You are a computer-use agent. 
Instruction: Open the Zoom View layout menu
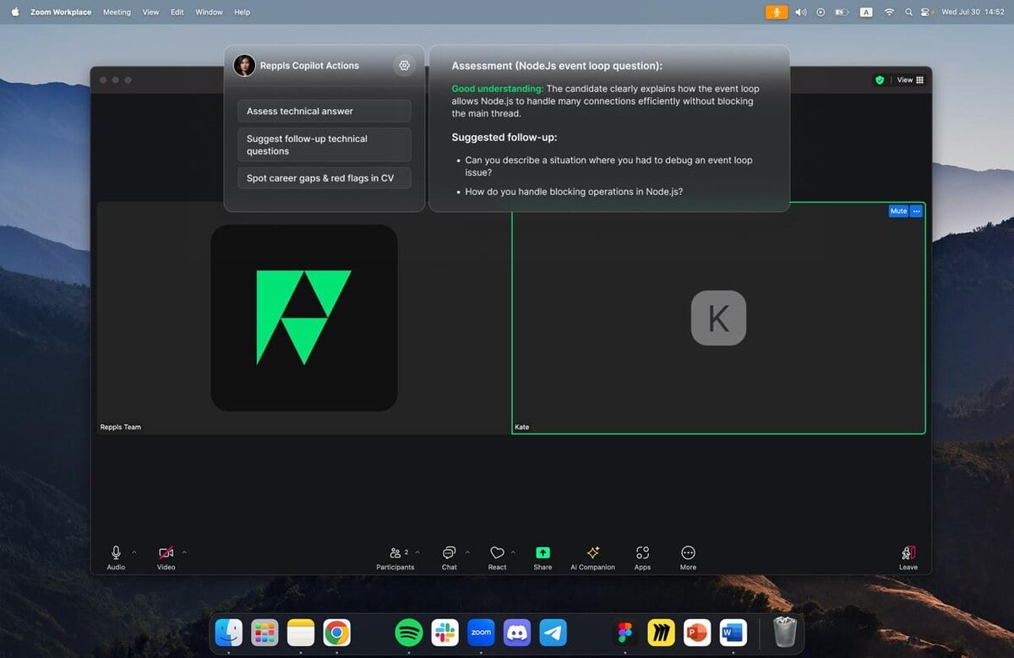pos(910,80)
